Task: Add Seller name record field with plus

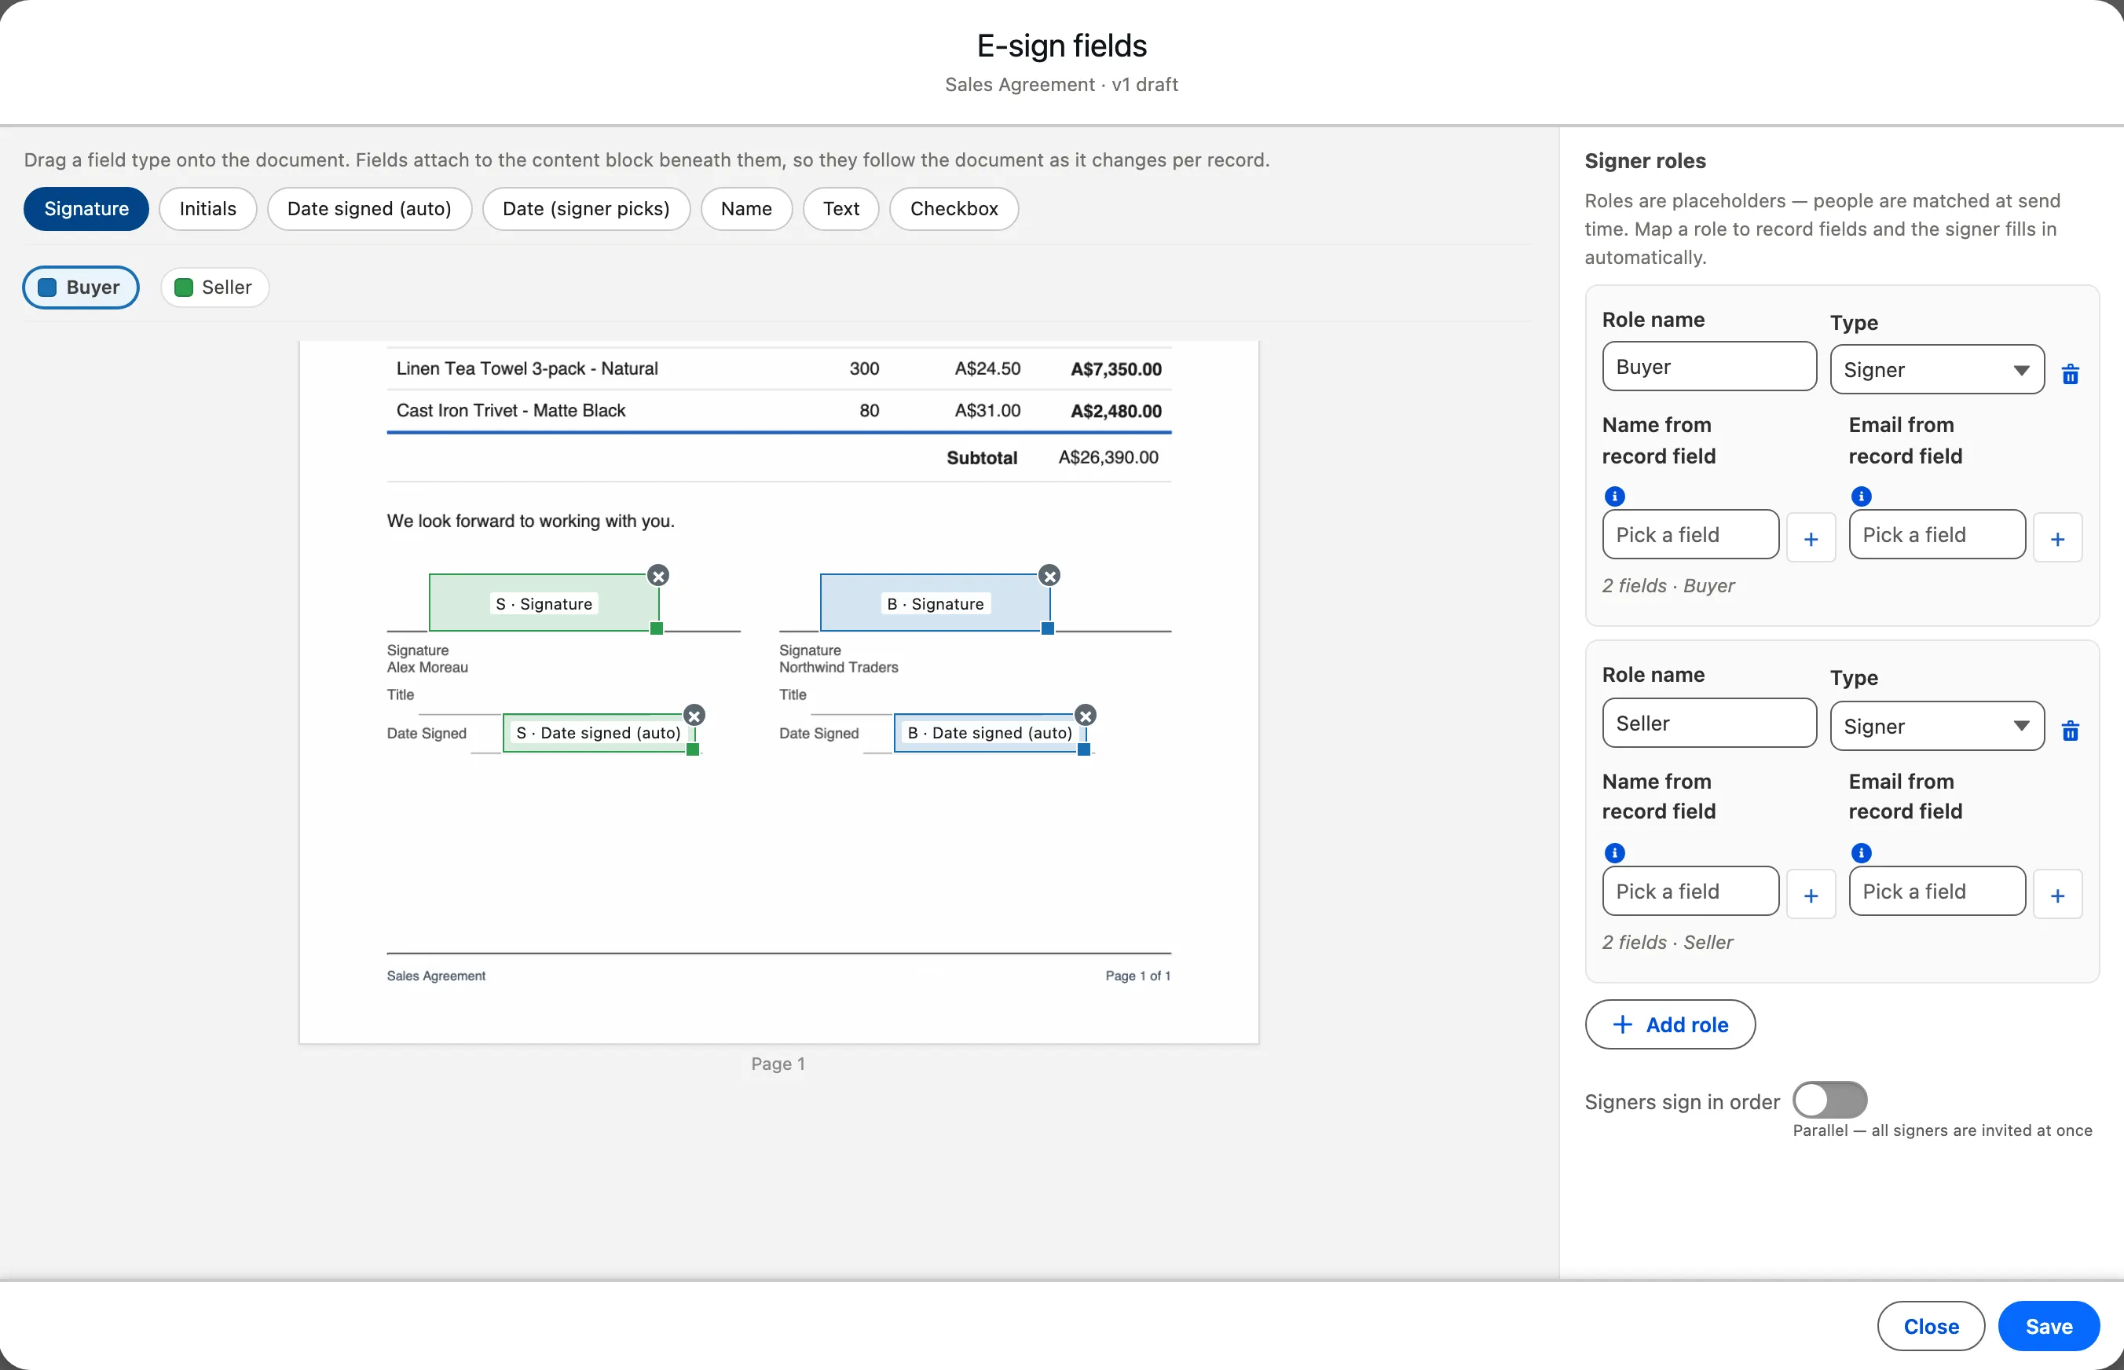Action: pyautogui.click(x=1810, y=895)
